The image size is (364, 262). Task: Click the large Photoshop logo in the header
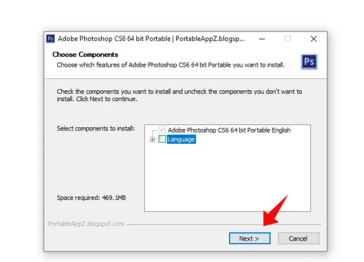click(x=309, y=61)
